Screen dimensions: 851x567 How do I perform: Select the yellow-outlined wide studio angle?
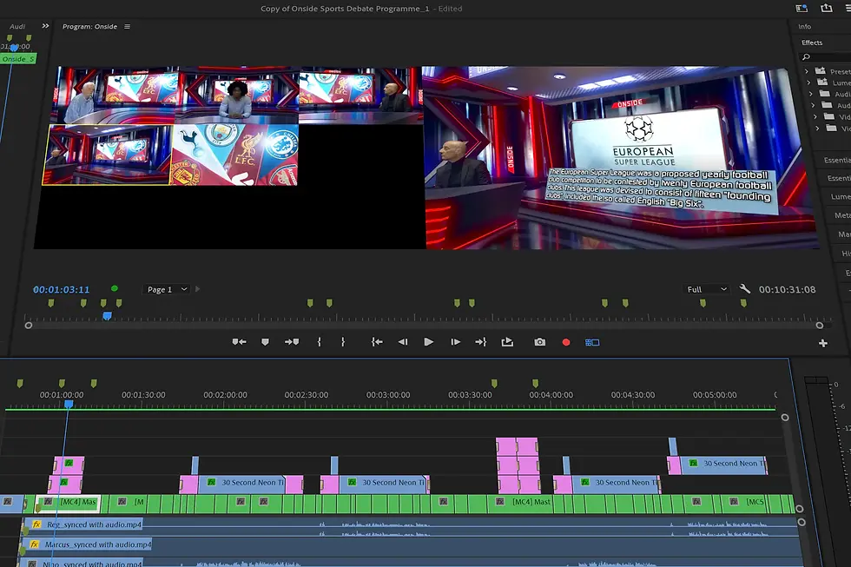click(108, 155)
